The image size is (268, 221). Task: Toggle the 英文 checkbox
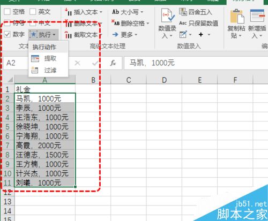pos(33,12)
